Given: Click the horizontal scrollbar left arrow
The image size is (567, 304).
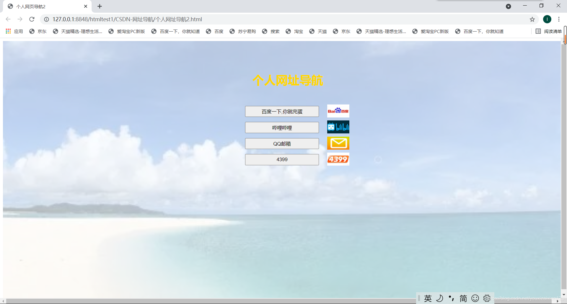Looking at the screenshot, I should (3, 301).
